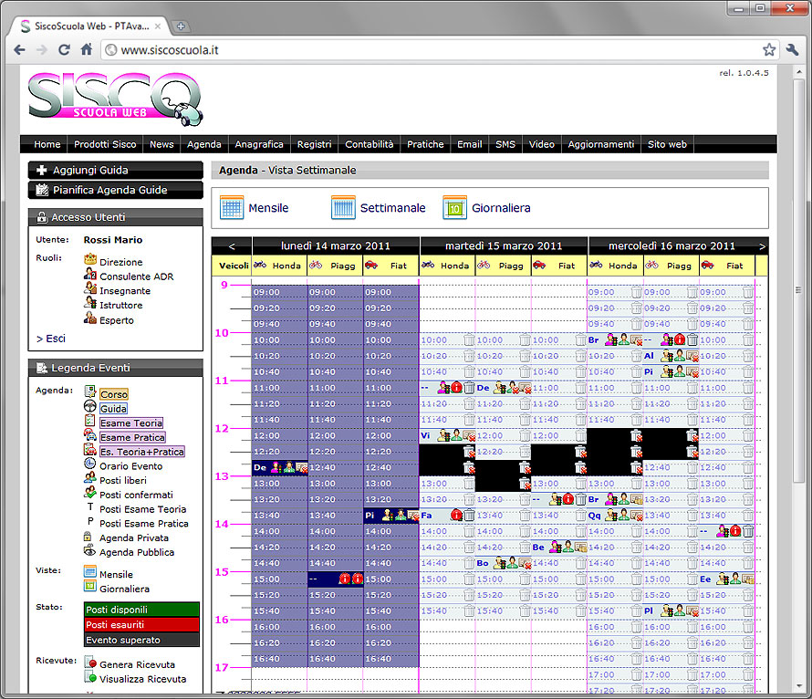Click the green Posti disponibili swatch
This screenshot has width=812, height=699.
141,610
